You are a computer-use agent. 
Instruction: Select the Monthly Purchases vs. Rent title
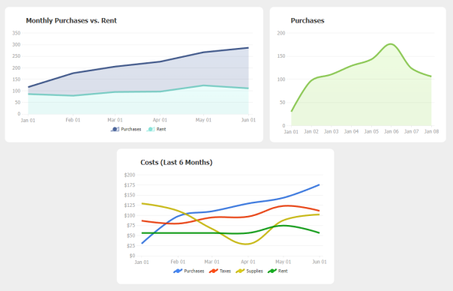click(71, 20)
